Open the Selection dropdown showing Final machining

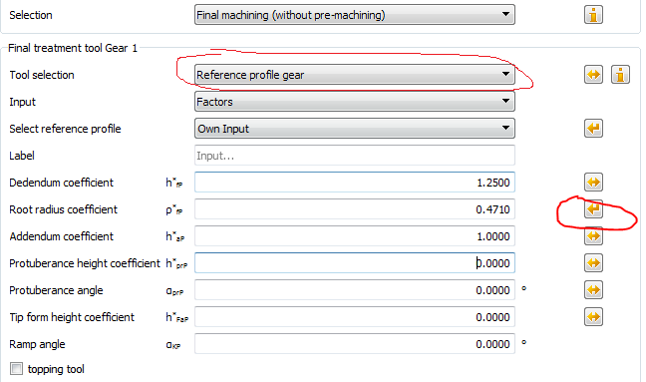pyautogui.click(x=355, y=15)
